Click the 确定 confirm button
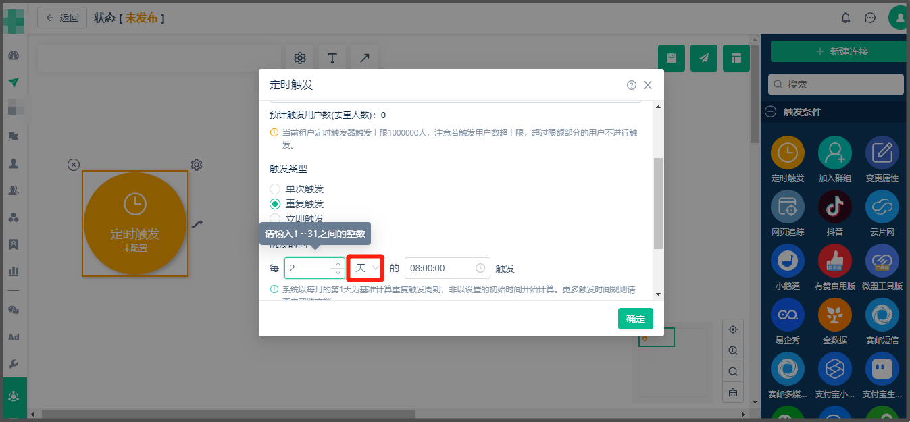Viewport: 910px width, 422px height. (635, 319)
